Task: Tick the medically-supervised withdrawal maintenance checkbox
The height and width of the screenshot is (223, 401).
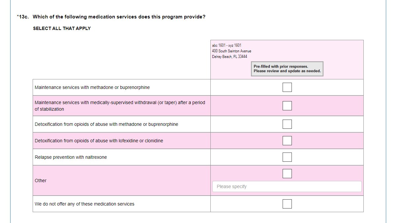Action: [287, 105]
